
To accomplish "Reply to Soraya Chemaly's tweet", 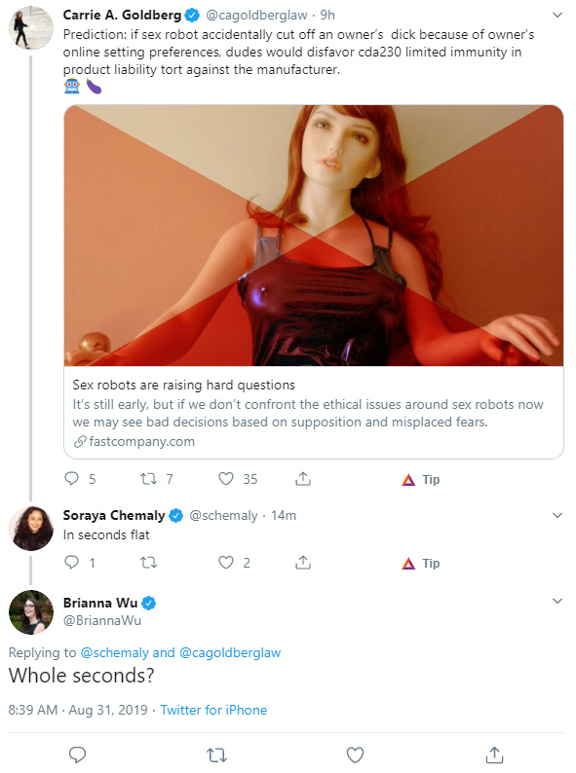I will 72,562.
